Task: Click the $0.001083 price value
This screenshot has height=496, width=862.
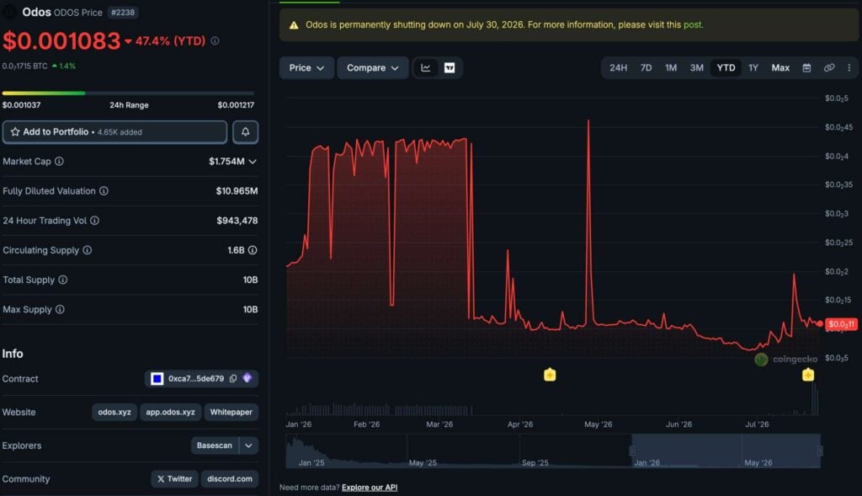Action: tap(61, 41)
